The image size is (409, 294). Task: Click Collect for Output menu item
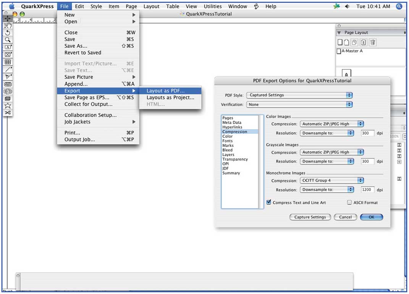(98, 104)
